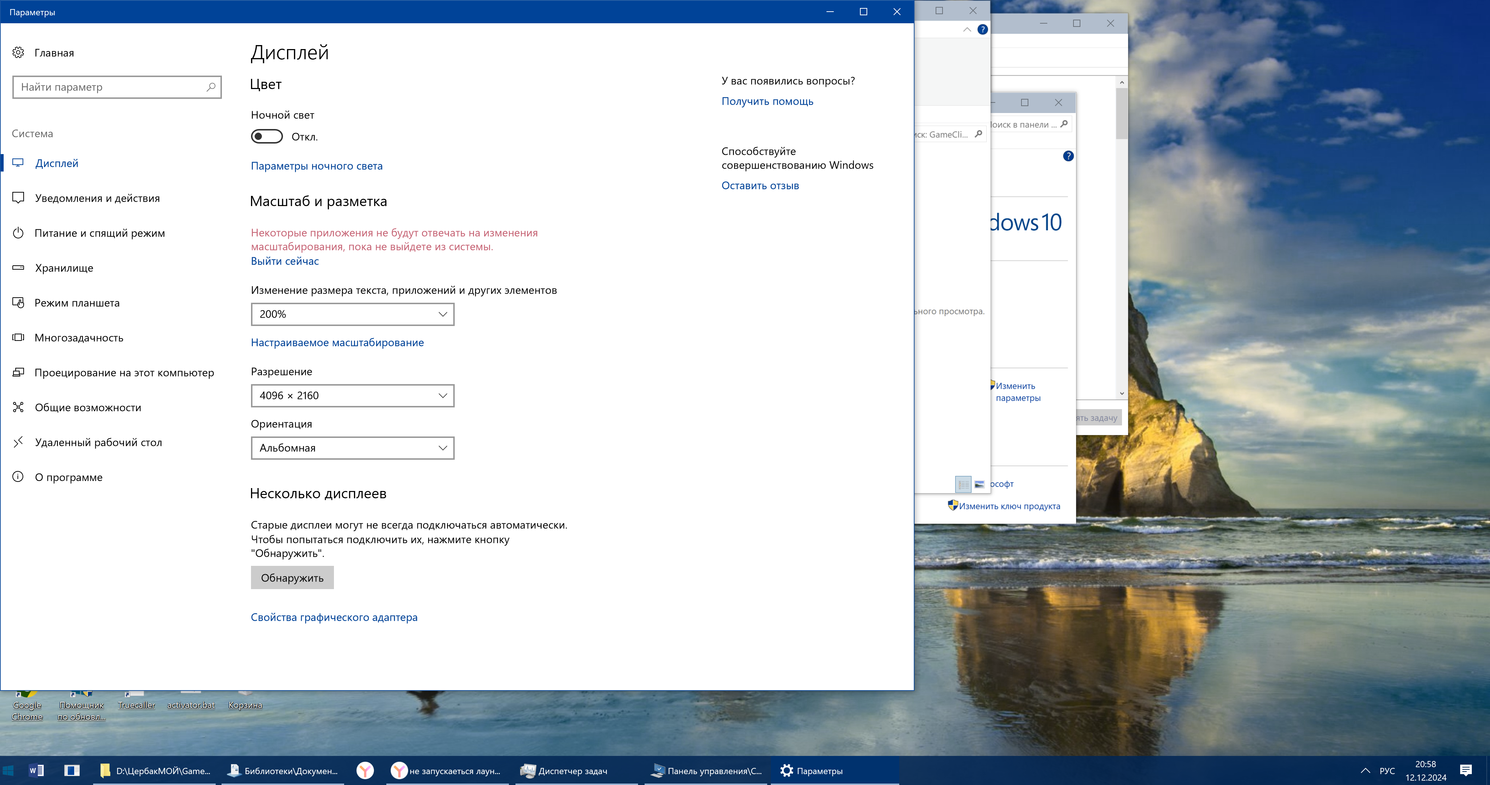Open Удаленный рабочий стол icon
Viewport: 1490px width, 785px height.
18,442
